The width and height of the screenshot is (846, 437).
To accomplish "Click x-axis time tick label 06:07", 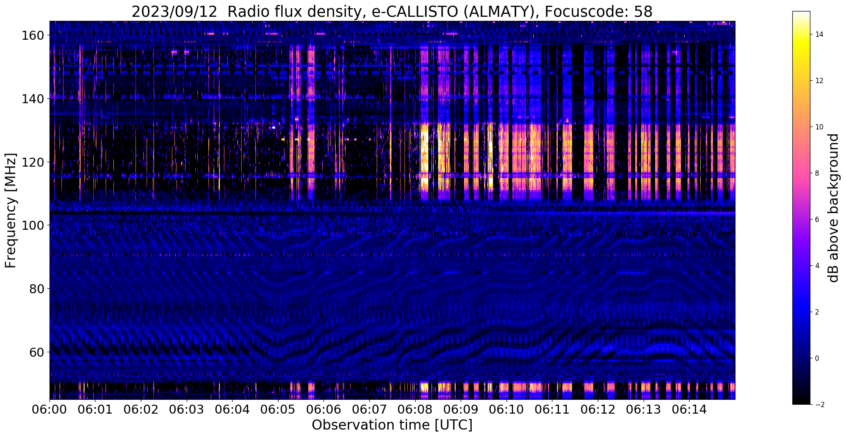I will [369, 409].
